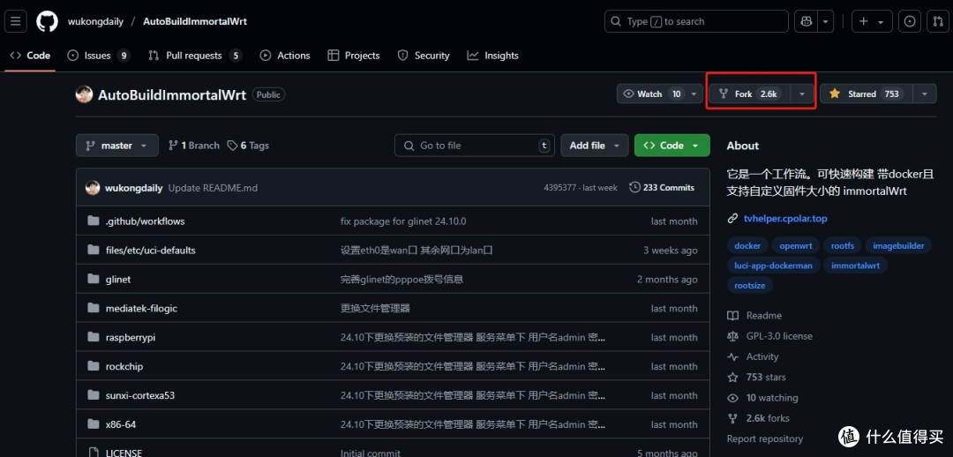Select the imagebuilder topic tag
The width and height of the screenshot is (953, 457).
click(898, 245)
